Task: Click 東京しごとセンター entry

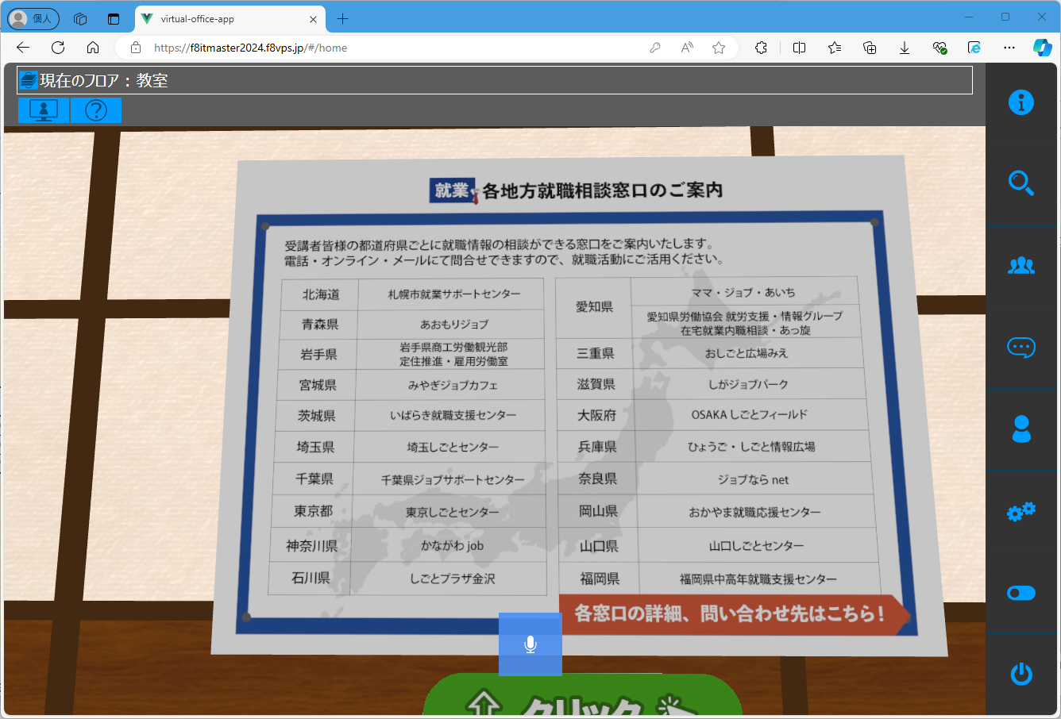Action: [x=453, y=513]
